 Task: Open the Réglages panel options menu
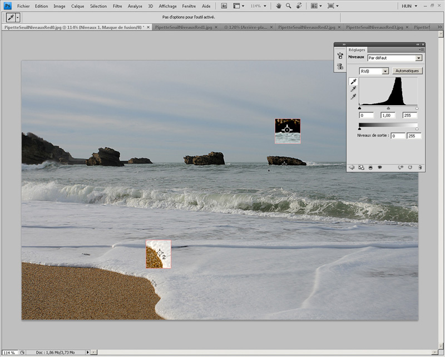pos(422,50)
